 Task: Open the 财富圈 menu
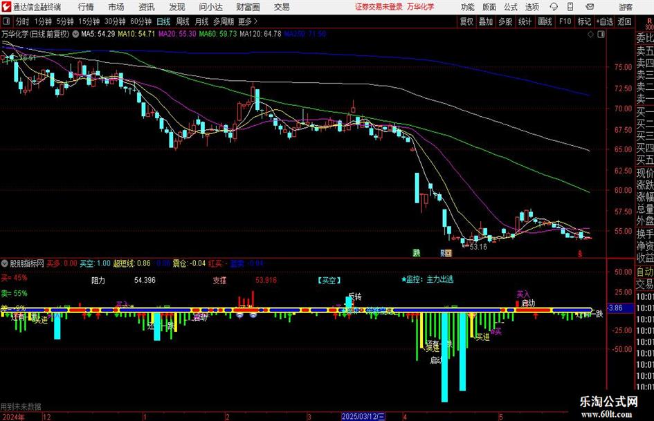pos(248,7)
